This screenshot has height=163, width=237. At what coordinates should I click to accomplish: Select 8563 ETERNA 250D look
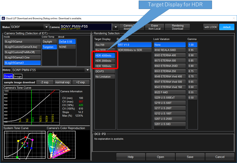click(170, 66)
